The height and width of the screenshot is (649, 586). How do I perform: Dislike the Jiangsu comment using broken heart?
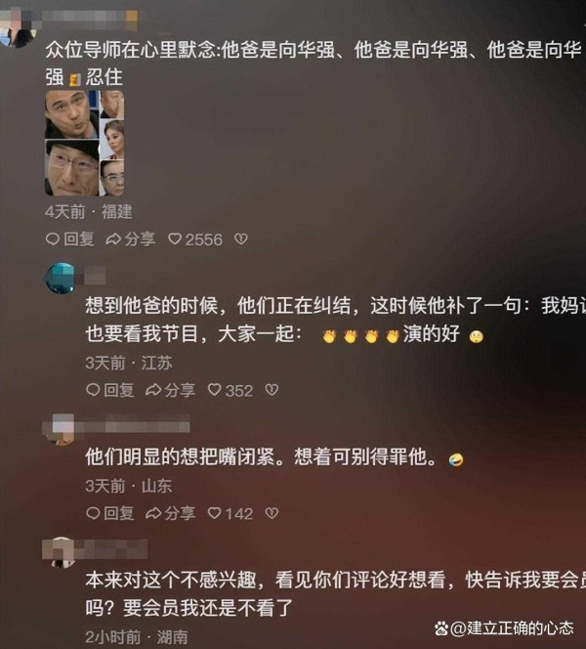click(x=272, y=390)
